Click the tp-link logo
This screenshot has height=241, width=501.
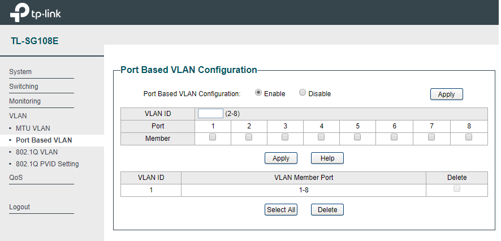pyautogui.click(x=35, y=13)
